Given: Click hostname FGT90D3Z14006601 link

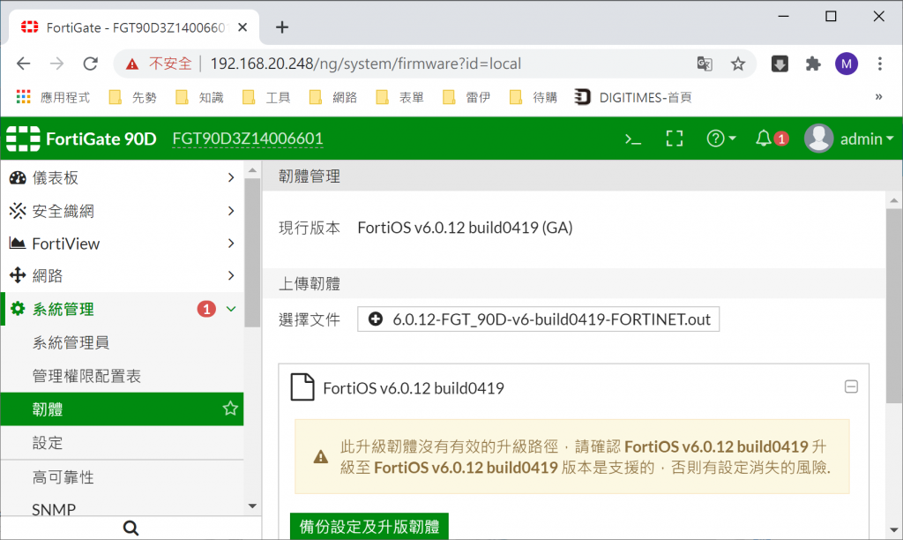Looking at the screenshot, I should pos(248,139).
